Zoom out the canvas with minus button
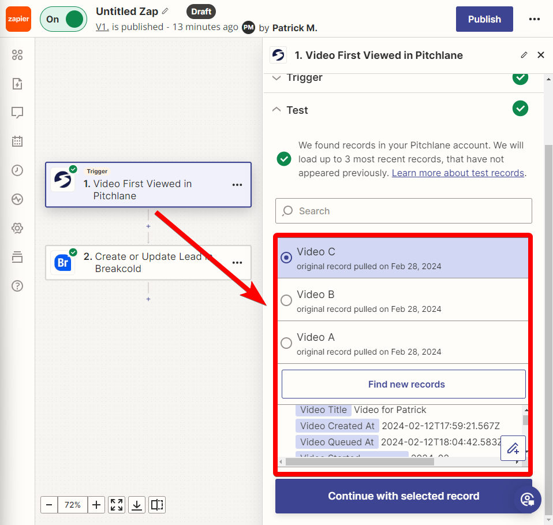Image resolution: width=553 pixels, height=525 pixels. [x=49, y=505]
